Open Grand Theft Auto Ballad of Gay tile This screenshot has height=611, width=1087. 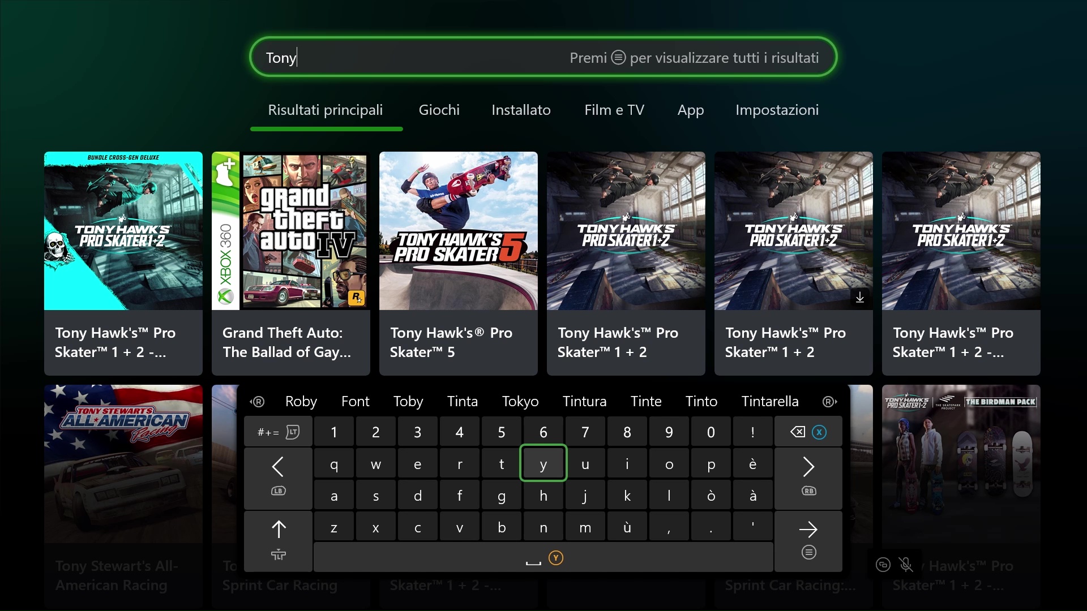[291, 263]
